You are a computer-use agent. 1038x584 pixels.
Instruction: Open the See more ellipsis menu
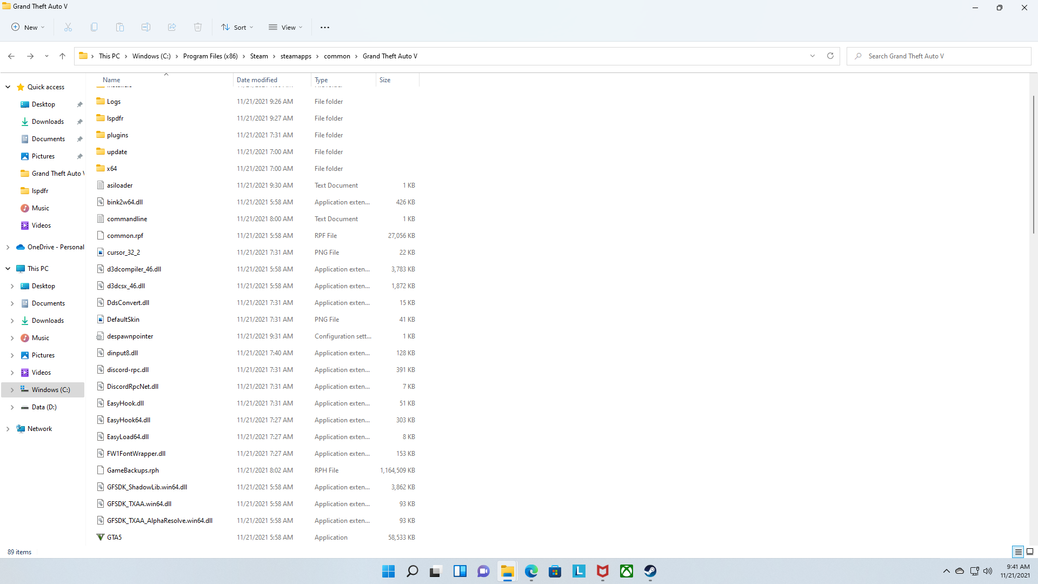(x=324, y=27)
